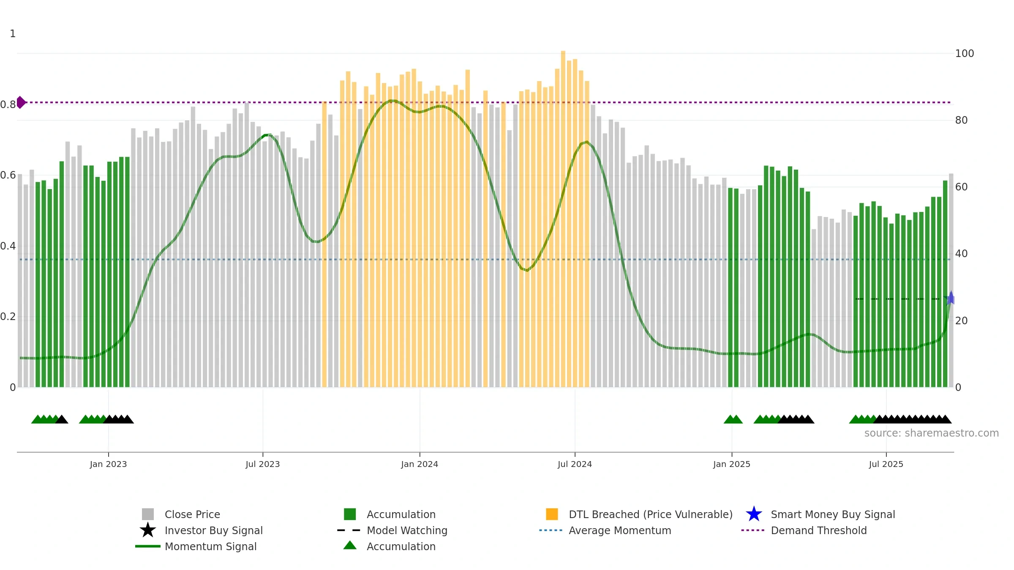Screen dimensions: 1014x570
Task: Click the orange DTL Breached legend swatch
Action: point(552,514)
